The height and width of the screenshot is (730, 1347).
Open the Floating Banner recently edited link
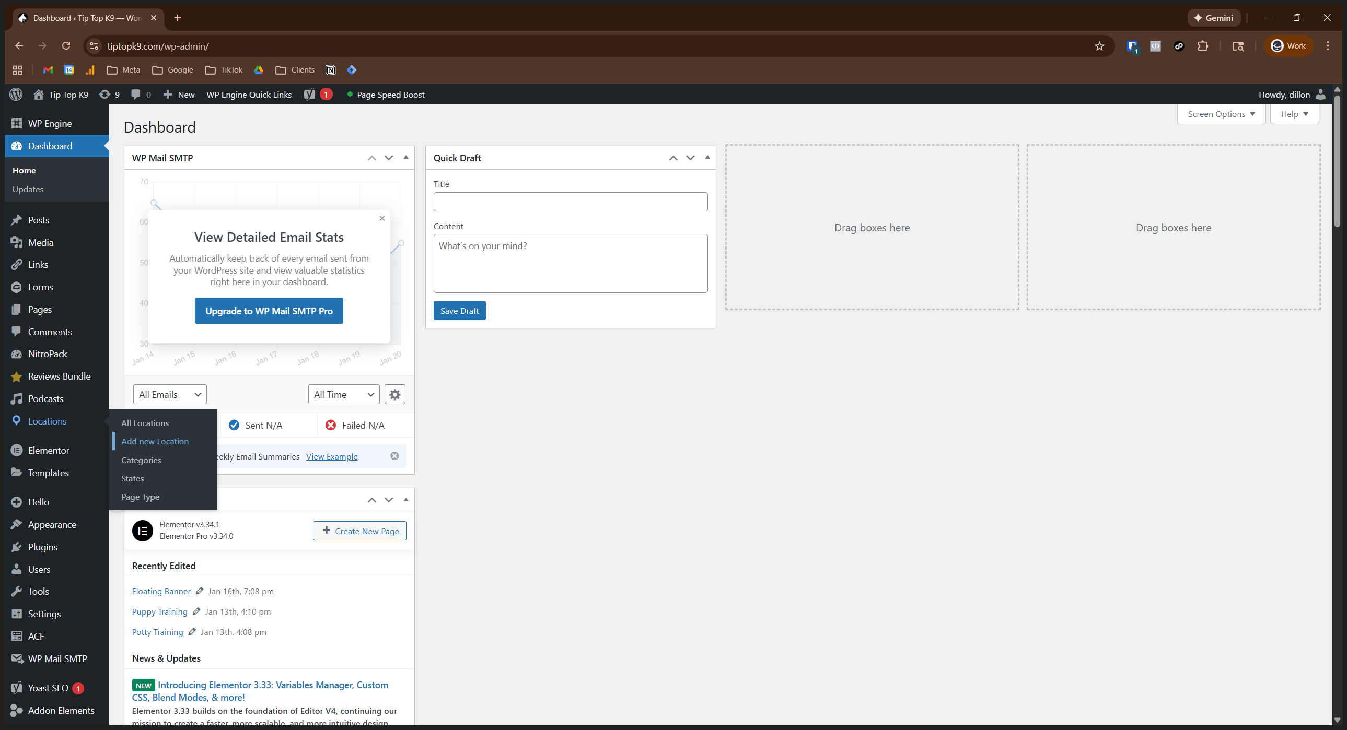(161, 592)
